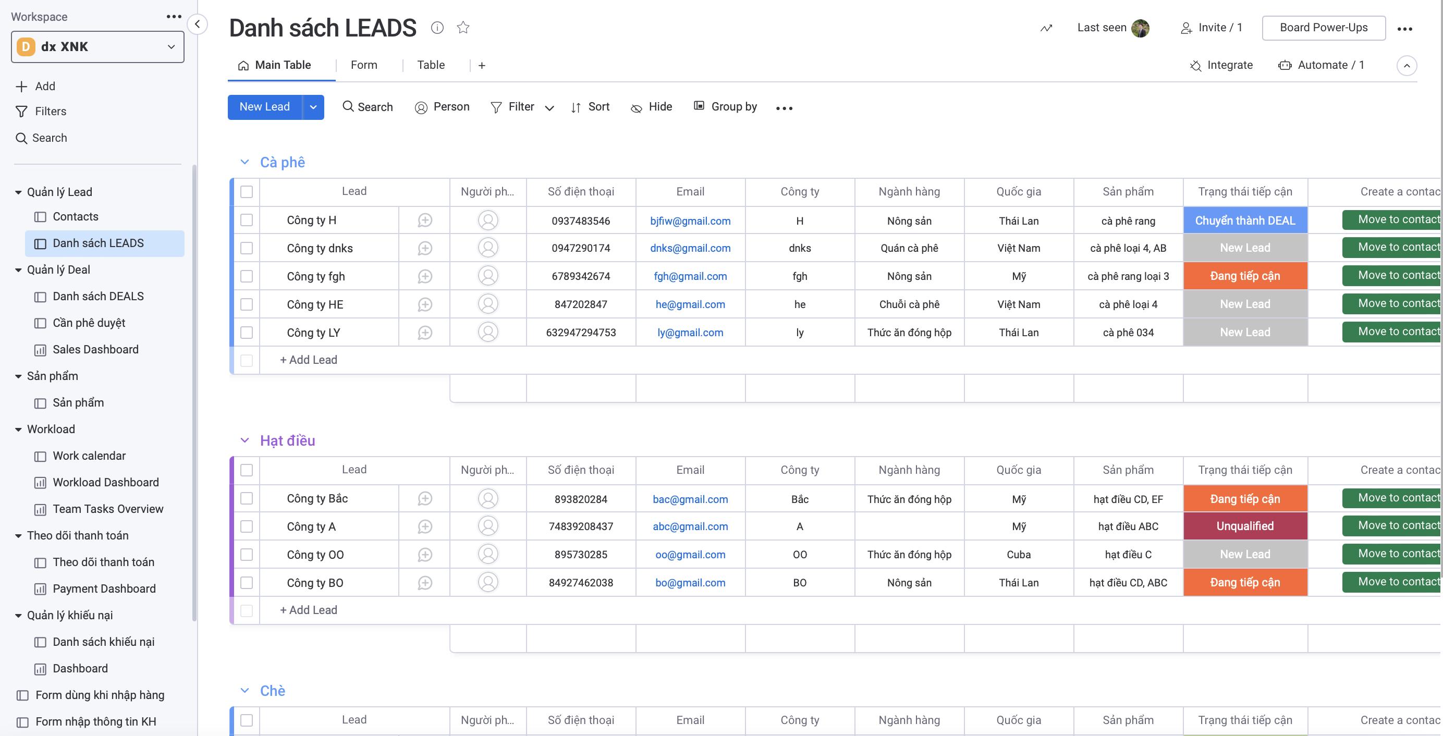Click the Hide columns eye icon
1443x736 pixels.
(637, 107)
